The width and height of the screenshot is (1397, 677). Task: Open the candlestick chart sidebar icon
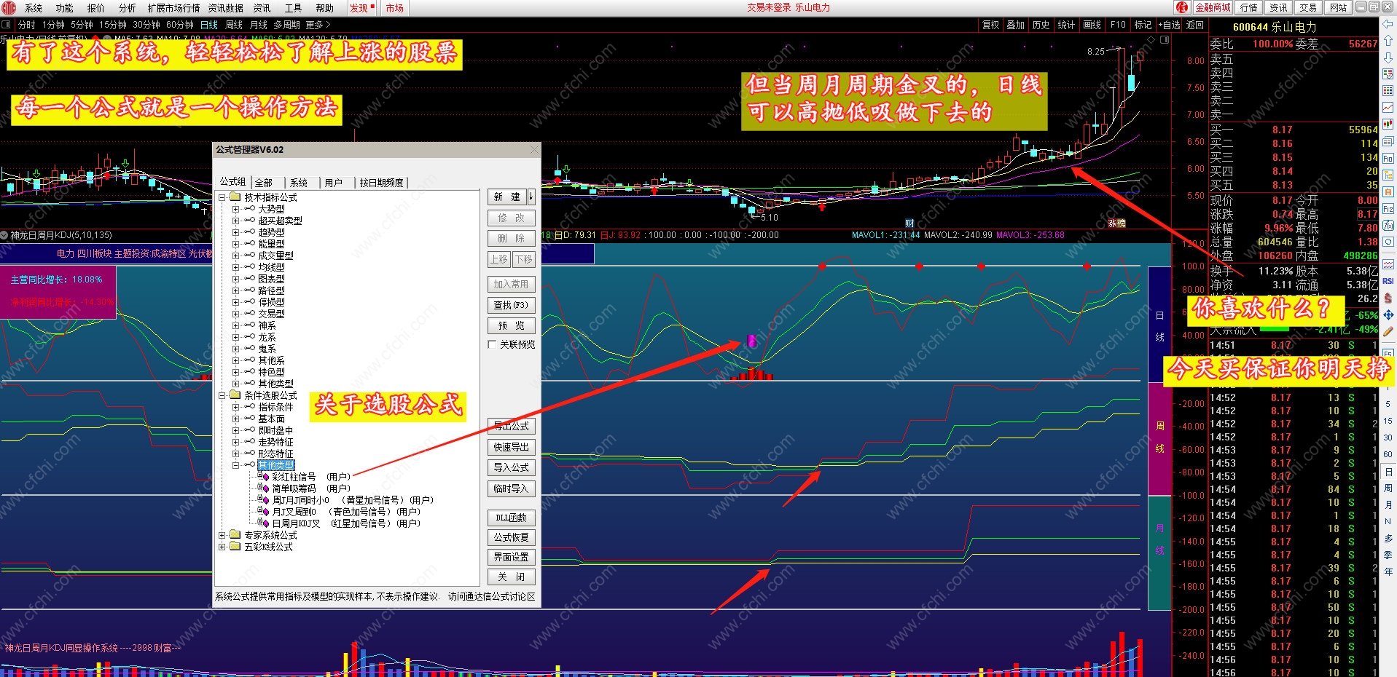click(1388, 124)
